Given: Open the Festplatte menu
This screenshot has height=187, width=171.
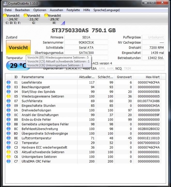Looking at the screenshot, I should [x=73, y=10].
